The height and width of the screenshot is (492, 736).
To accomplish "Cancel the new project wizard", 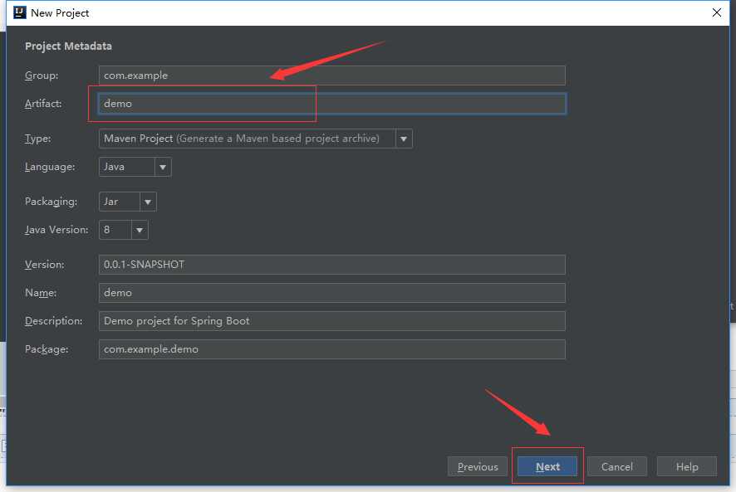I will pos(616,466).
